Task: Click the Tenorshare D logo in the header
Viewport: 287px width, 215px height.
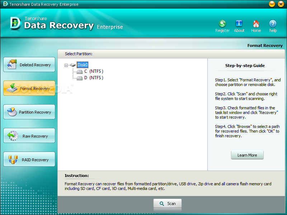Action: (x=15, y=23)
